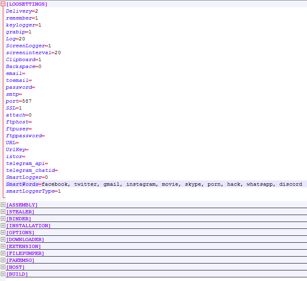307x281 pixels.
Task: Expand the HOST section
Action: (3, 267)
